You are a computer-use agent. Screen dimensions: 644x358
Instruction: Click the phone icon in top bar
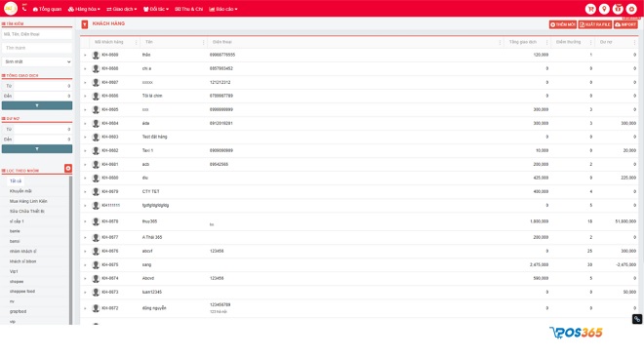coord(24,8)
